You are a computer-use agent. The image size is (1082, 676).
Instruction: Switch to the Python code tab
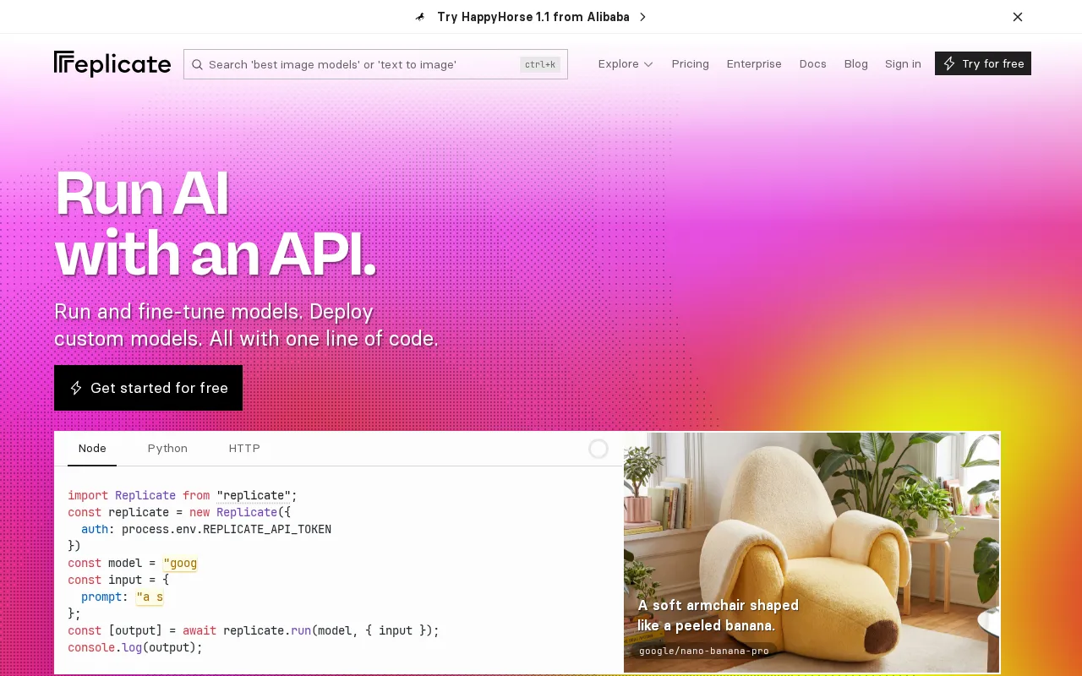point(167,448)
